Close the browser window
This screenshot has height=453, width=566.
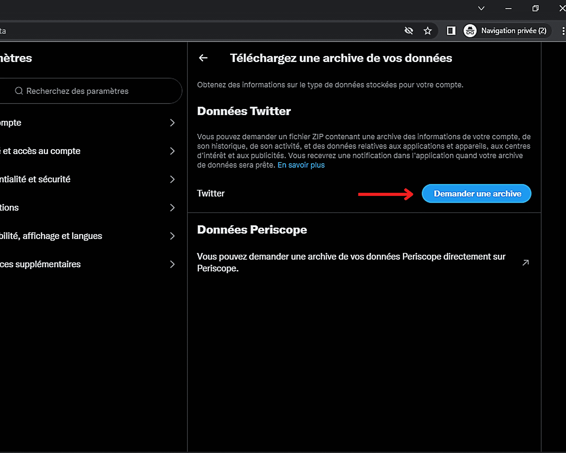(562, 8)
